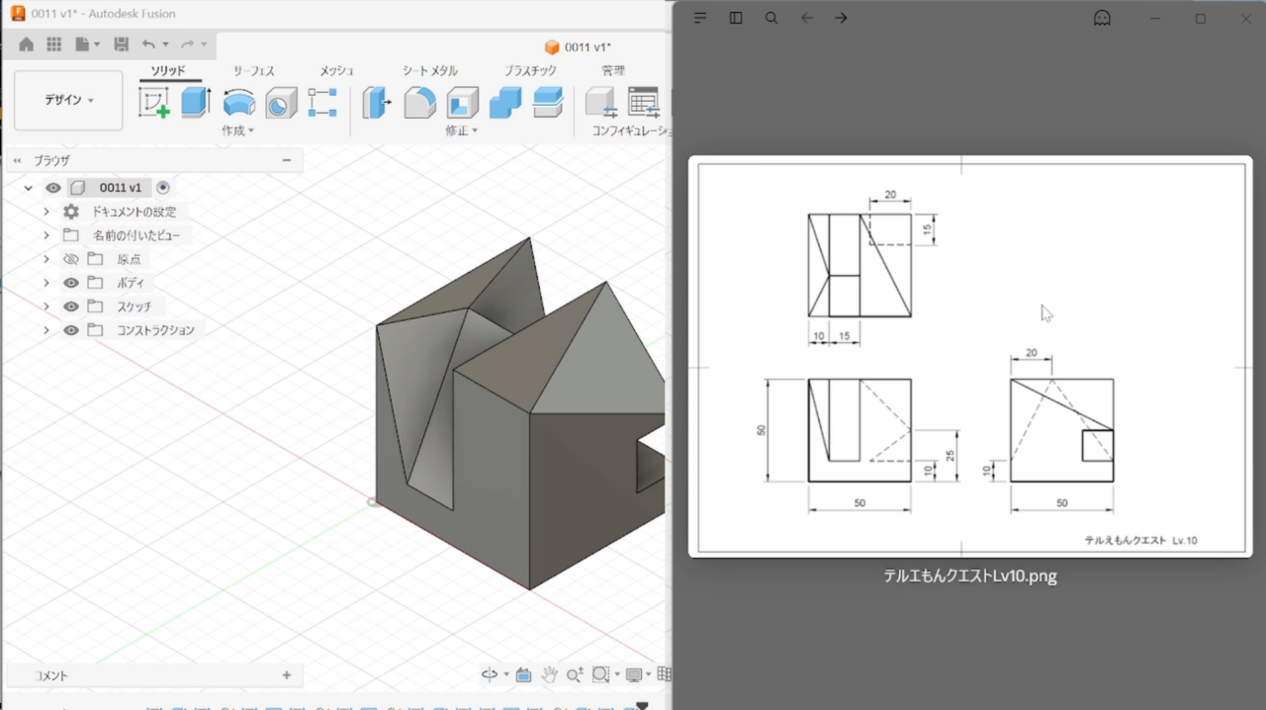Expand the スケッチ folder

coord(45,307)
